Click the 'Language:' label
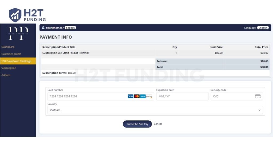This screenshot has width=273, height=152. tap(250, 28)
